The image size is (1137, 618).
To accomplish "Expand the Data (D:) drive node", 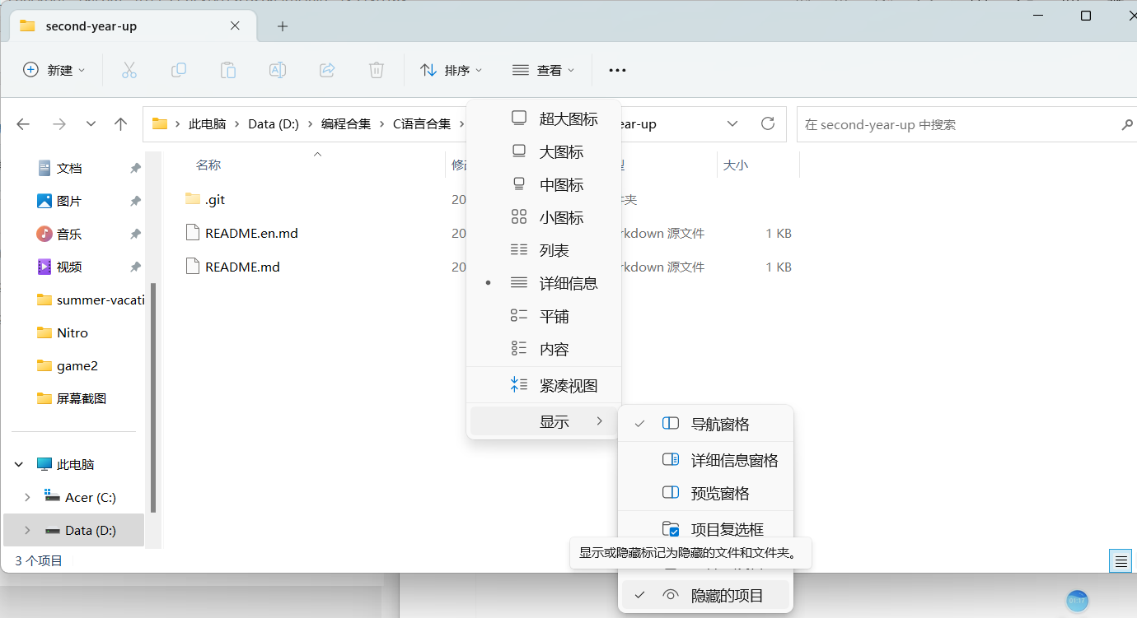I will pos(27,530).
